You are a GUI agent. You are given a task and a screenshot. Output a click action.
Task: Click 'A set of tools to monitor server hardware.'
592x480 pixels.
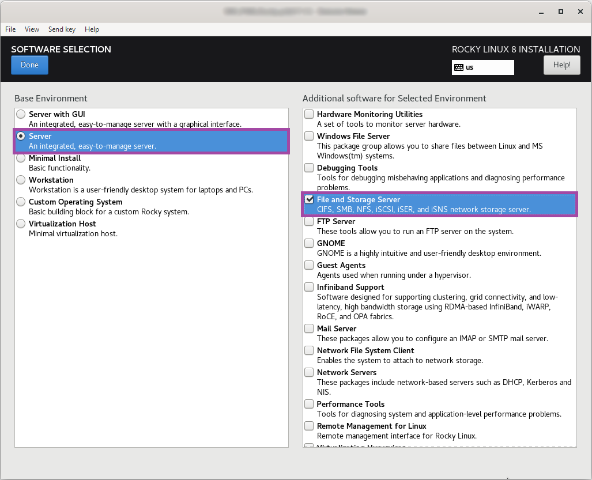click(389, 124)
